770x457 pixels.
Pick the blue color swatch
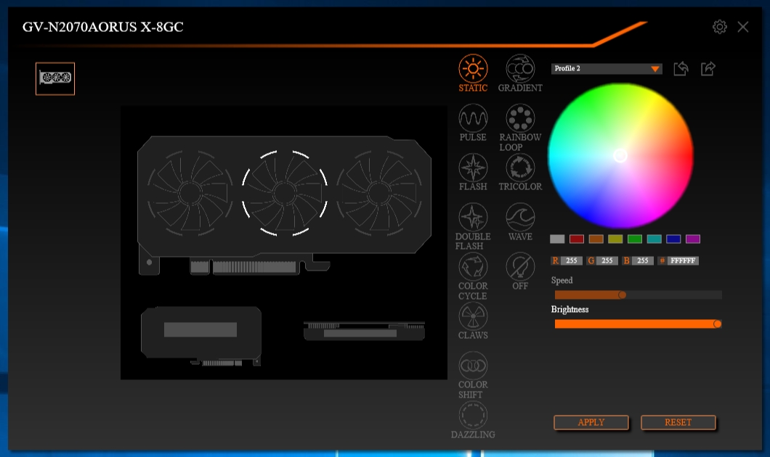click(x=673, y=239)
